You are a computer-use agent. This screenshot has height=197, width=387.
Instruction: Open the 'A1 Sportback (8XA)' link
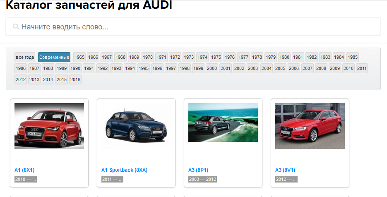click(x=125, y=170)
